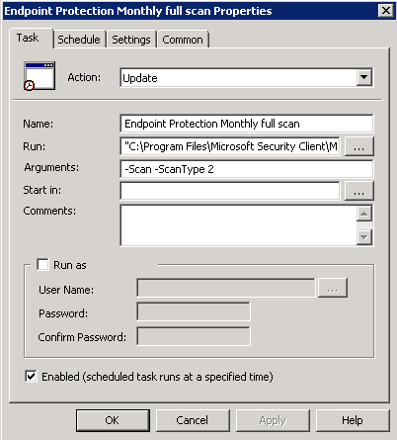Confirm changes with the OK button
The width and height of the screenshot is (397, 440).
[x=113, y=420]
